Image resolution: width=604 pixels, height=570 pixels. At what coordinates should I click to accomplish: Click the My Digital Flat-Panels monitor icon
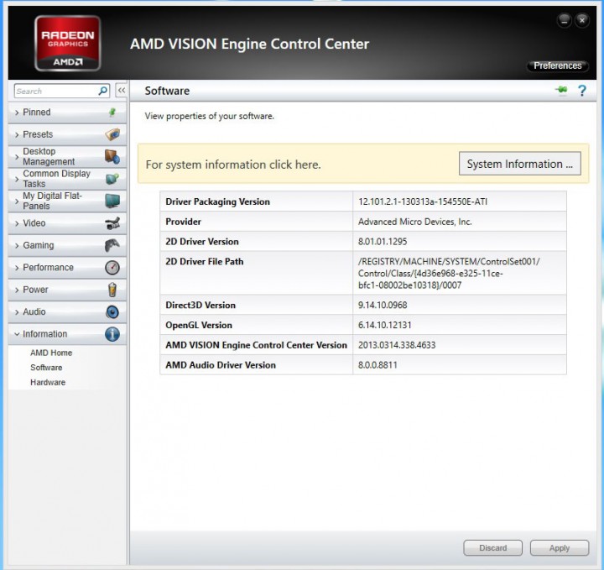coord(112,201)
